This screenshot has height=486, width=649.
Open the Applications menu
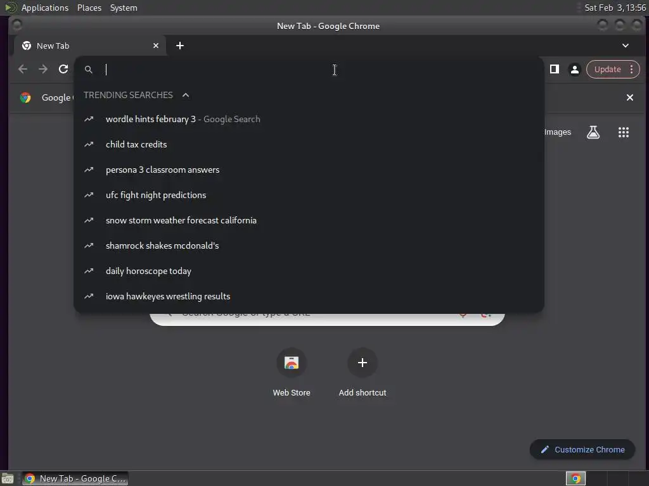click(x=45, y=8)
